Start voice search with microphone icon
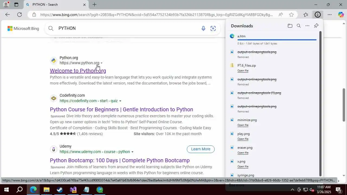Viewport: 347px width, 195px height. point(203,28)
